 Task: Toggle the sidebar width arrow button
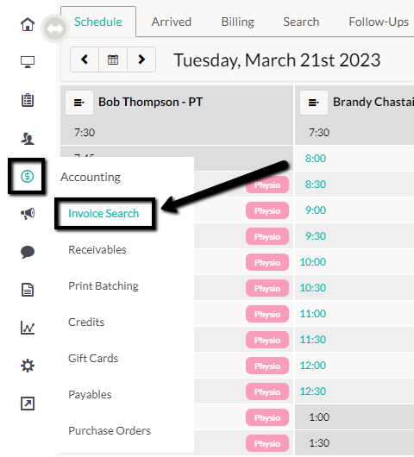[55, 28]
